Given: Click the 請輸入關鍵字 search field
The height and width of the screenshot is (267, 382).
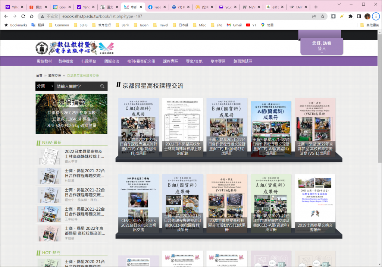Looking at the screenshot, I should click(x=77, y=86).
